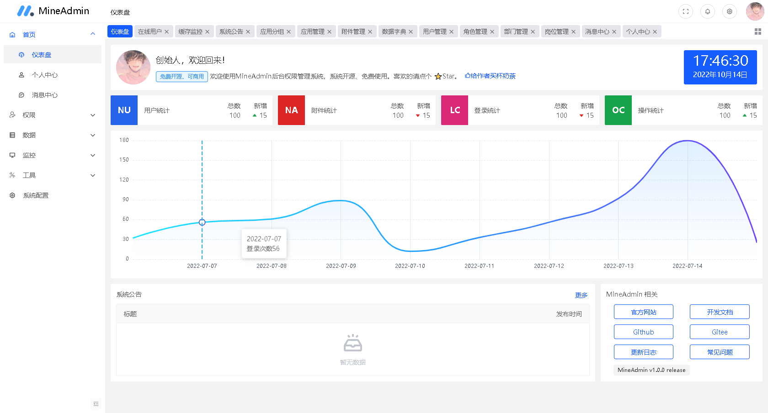Close the 附件管理 tab
768x413 pixels.
(x=370, y=32)
